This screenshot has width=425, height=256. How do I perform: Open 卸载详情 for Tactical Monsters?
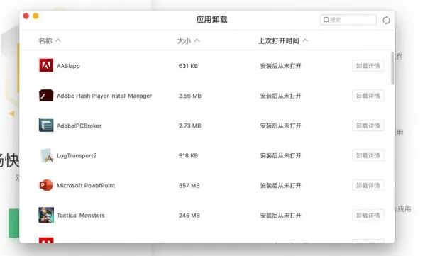point(368,216)
